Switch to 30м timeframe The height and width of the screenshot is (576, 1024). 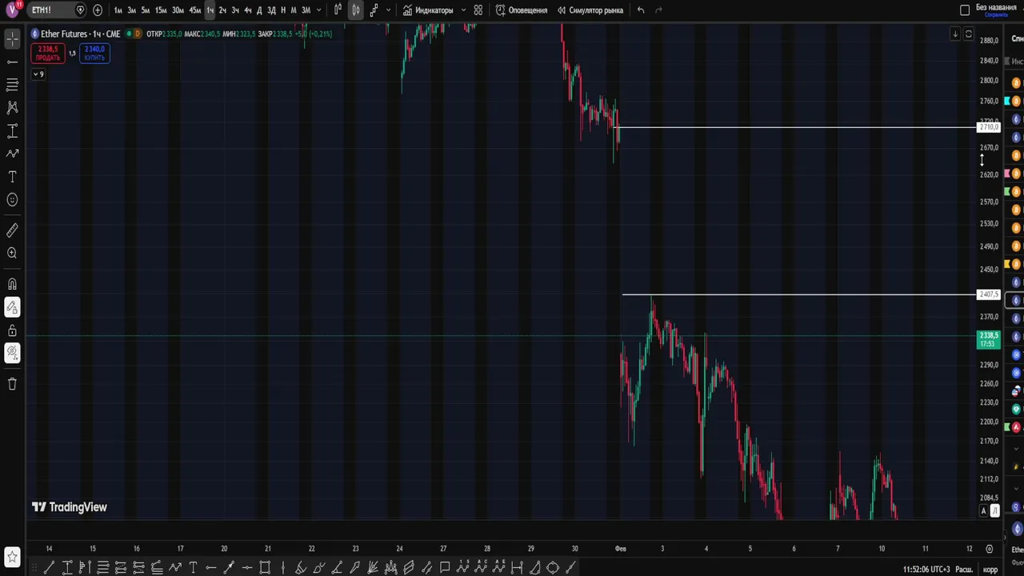point(178,10)
